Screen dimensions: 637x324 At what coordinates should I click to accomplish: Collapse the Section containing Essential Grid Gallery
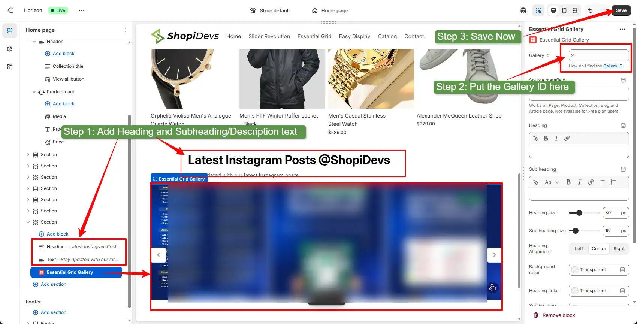tap(28, 222)
